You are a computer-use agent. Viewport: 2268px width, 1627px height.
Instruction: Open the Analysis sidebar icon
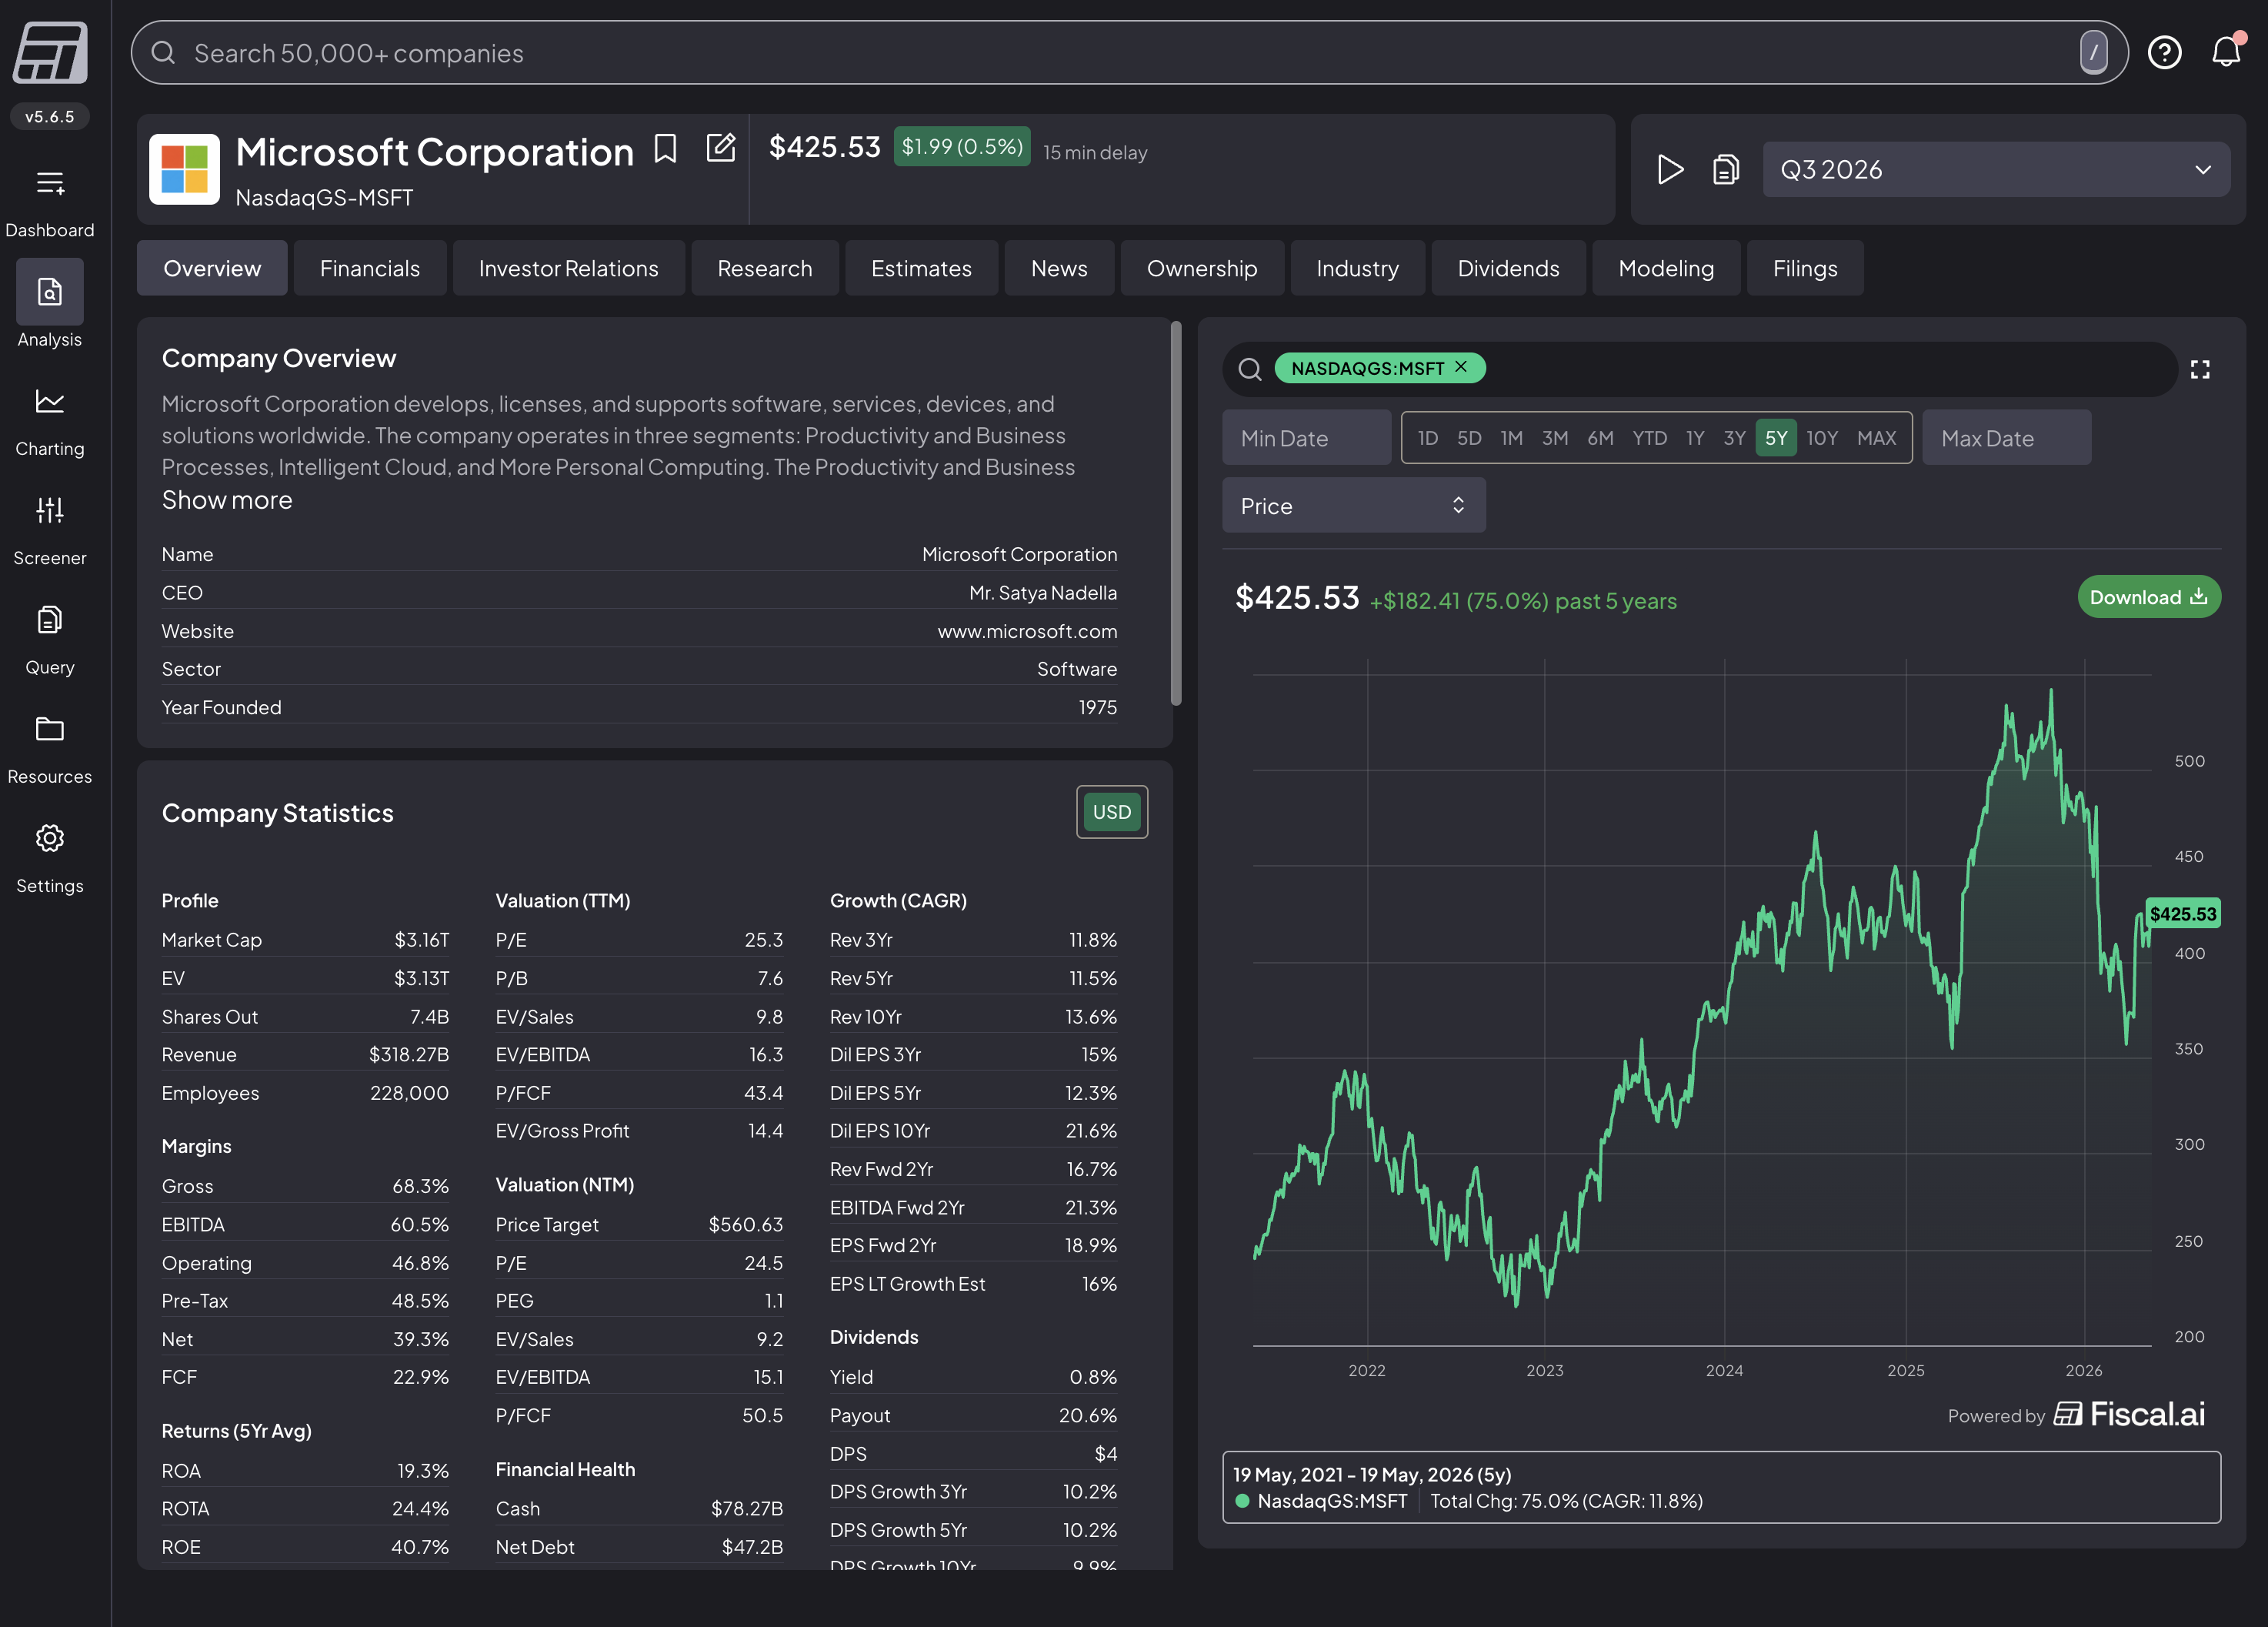(50, 291)
